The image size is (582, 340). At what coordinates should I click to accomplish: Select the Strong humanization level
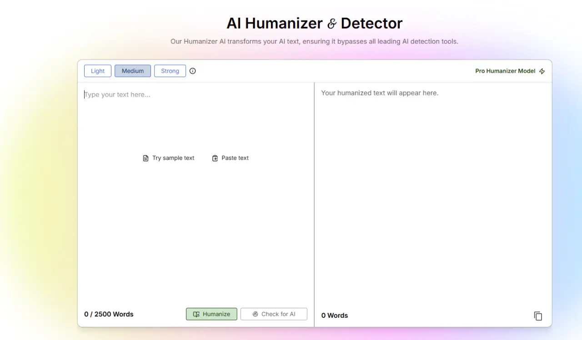[x=170, y=71]
